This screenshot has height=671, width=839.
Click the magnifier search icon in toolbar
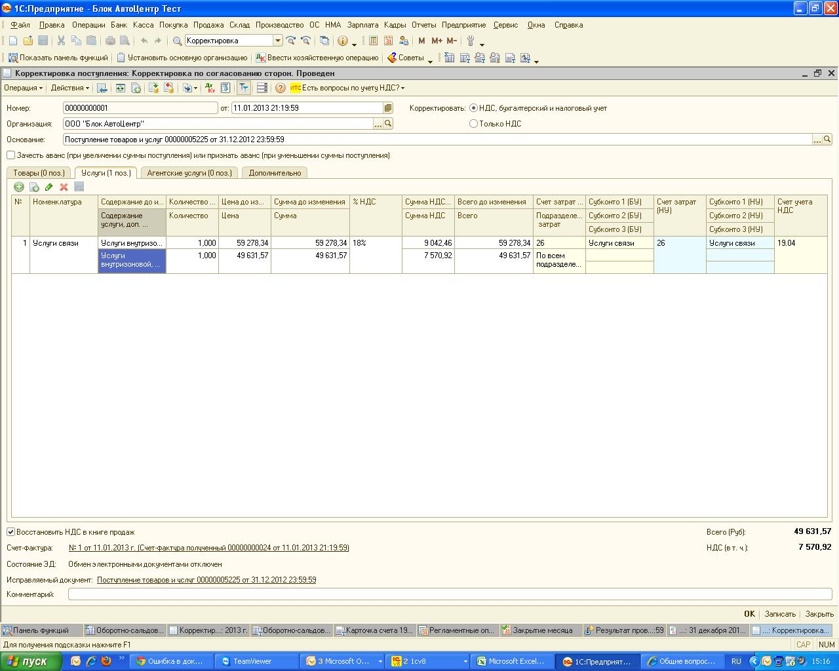(177, 41)
